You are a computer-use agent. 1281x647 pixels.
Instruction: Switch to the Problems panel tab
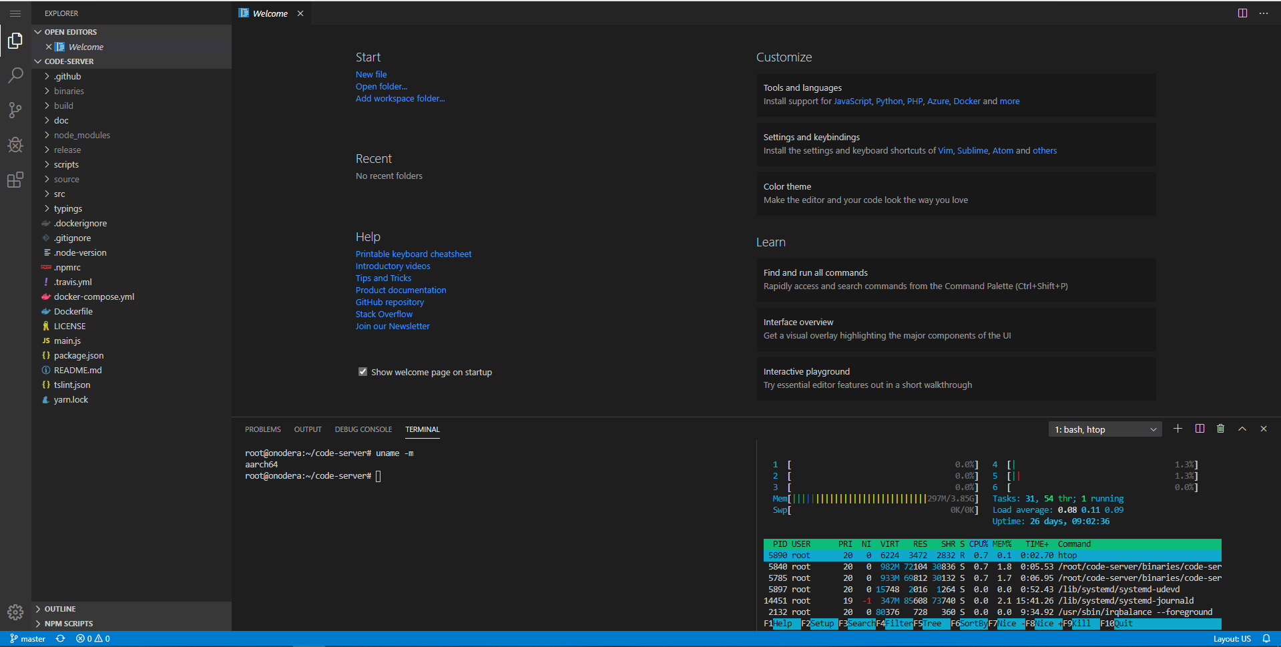[263, 429]
